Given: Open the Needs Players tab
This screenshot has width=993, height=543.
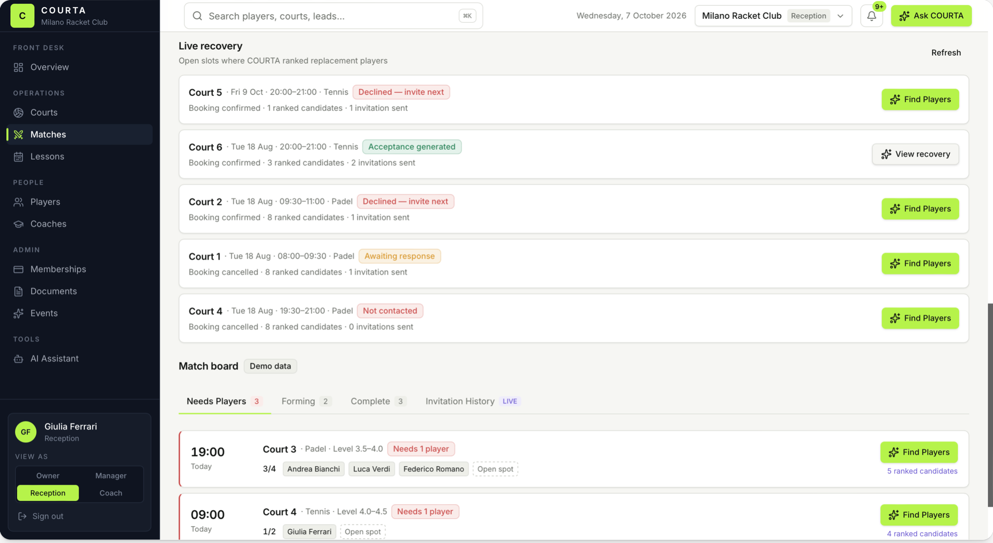Looking at the screenshot, I should tap(224, 402).
